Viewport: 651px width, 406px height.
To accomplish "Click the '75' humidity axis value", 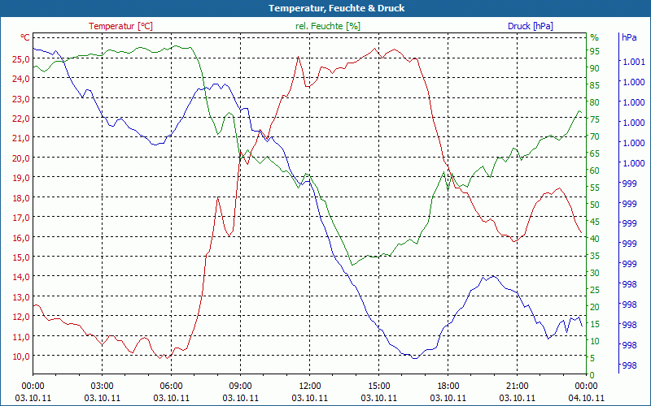I will click(595, 119).
